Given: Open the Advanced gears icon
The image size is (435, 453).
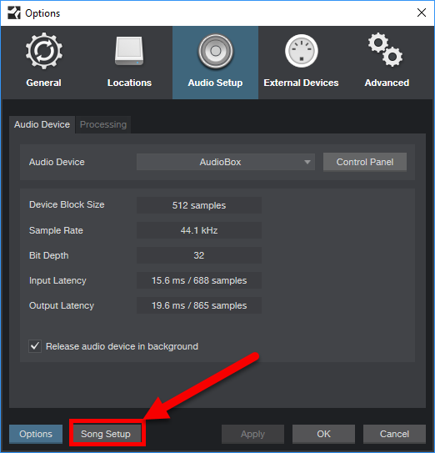Looking at the screenshot, I should click(x=386, y=50).
